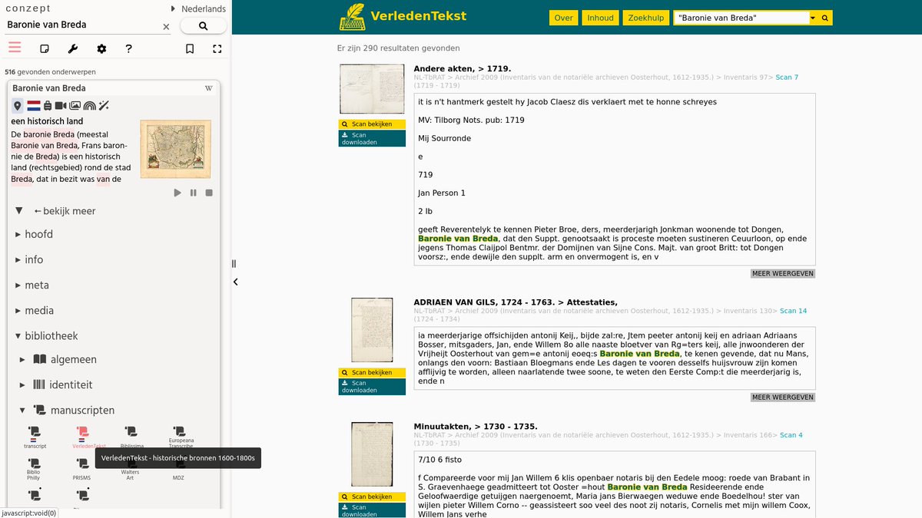Screen dimensions: 922x518
Task: Toggle fullscreen with the expand icon
Action: click(x=217, y=48)
